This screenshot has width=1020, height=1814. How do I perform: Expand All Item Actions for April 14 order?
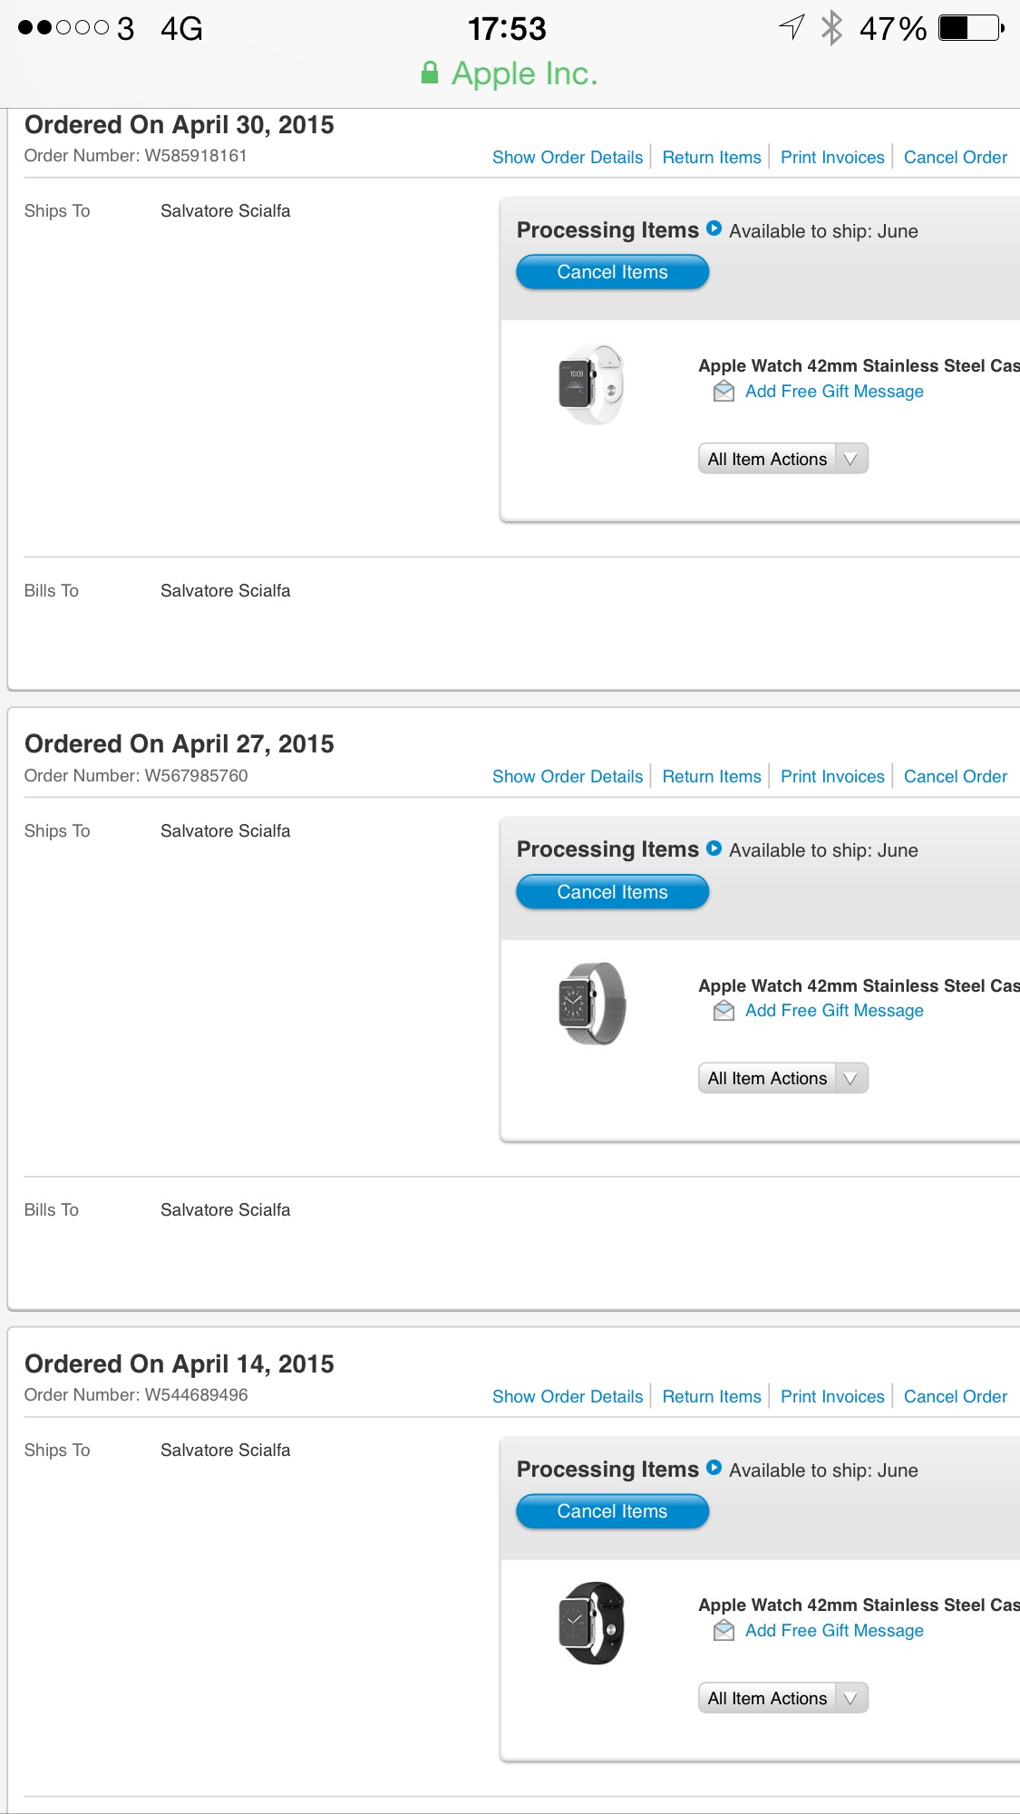tap(782, 1698)
